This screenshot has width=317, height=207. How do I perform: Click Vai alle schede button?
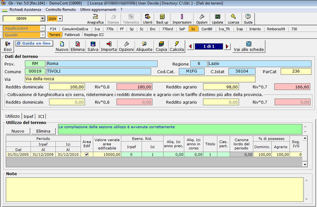click(x=248, y=47)
